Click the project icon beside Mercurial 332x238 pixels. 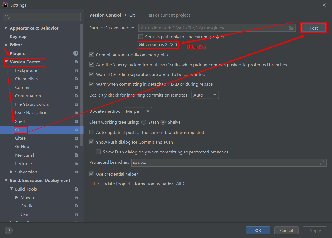click(x=76, y=155)
